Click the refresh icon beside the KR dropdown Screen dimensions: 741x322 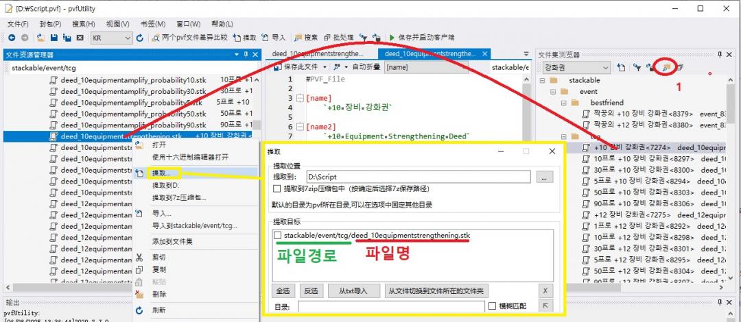tap(140, 38)
